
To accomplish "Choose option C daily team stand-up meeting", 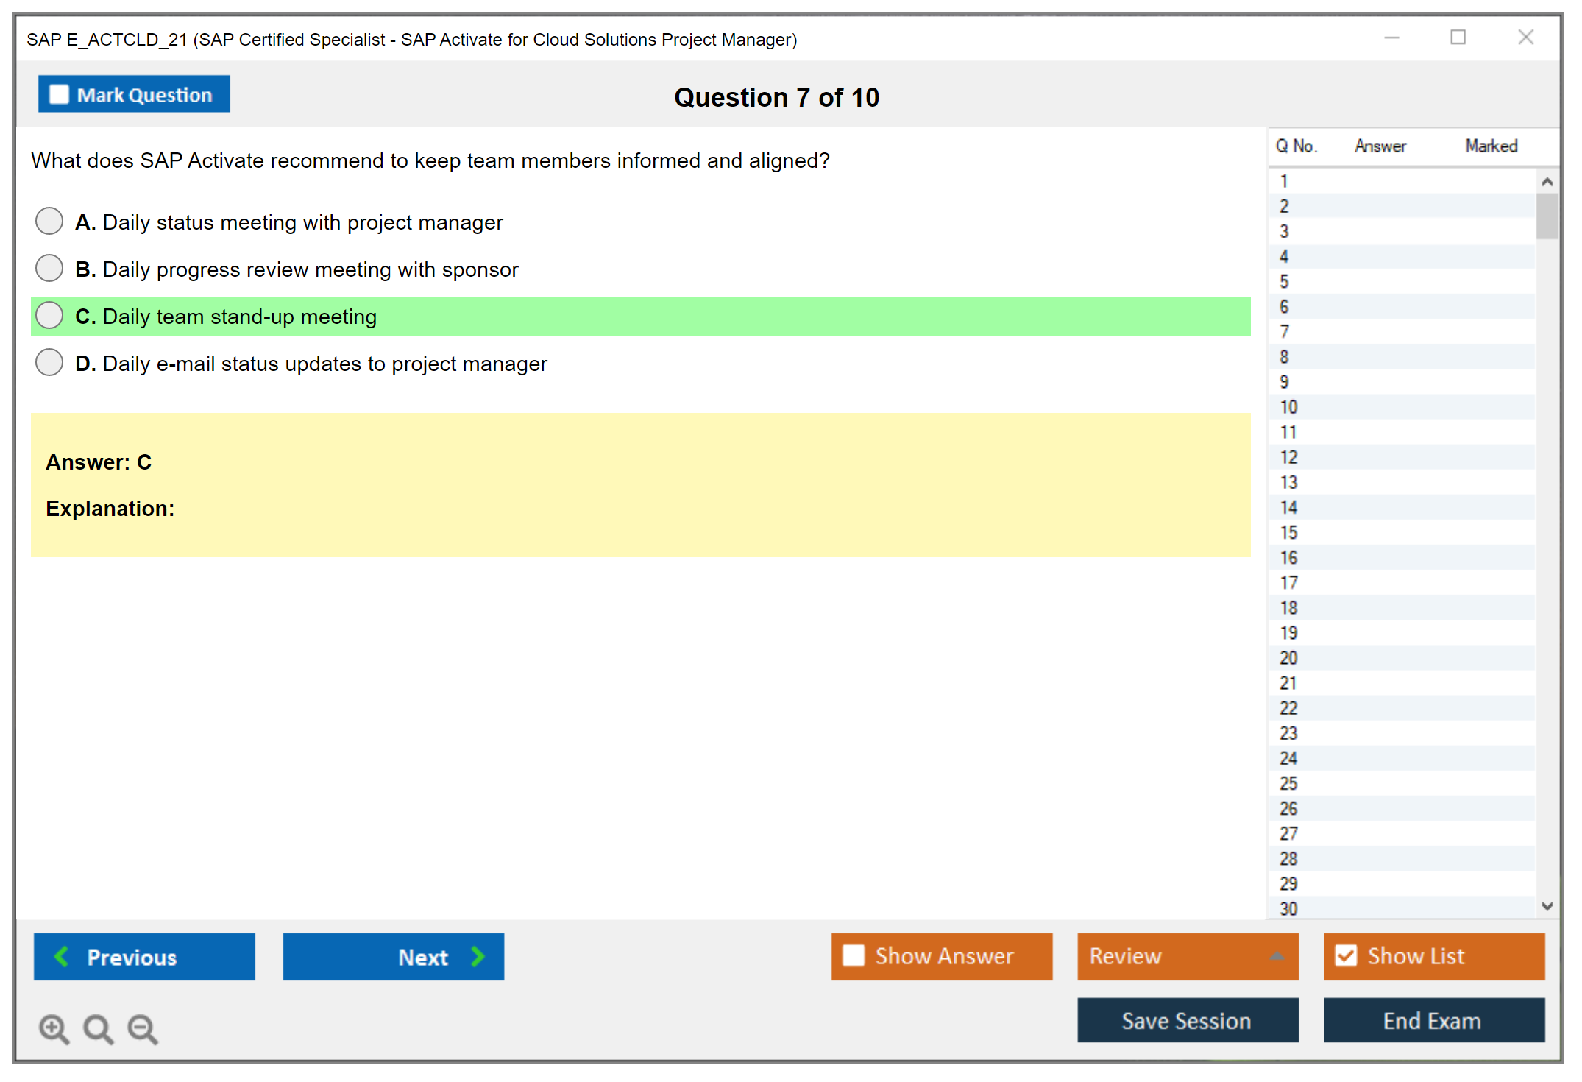I will (49, 315).
